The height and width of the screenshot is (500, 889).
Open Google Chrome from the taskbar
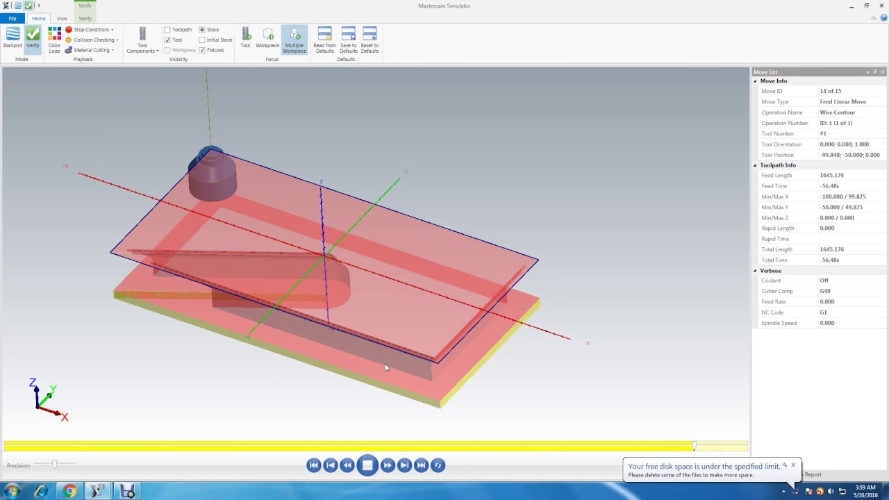pos(69,492)
